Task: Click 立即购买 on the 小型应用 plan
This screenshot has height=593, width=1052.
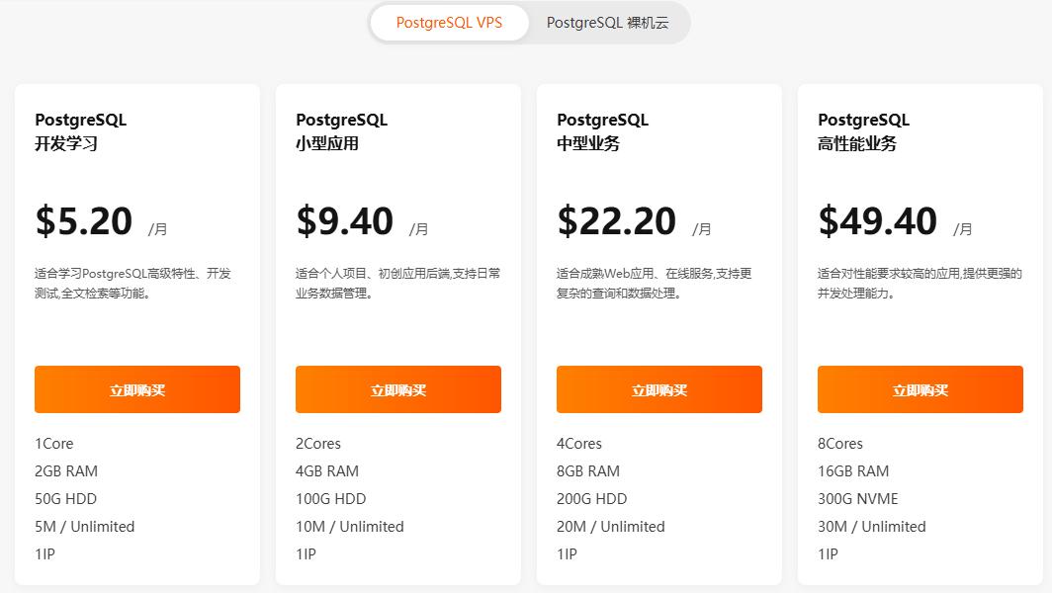Action: click(397, 389)
